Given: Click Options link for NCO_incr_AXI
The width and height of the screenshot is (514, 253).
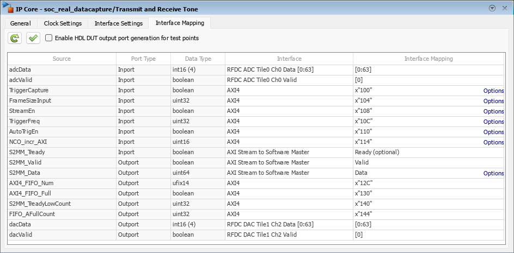Looking at the screenshot, I should point(493,142).
